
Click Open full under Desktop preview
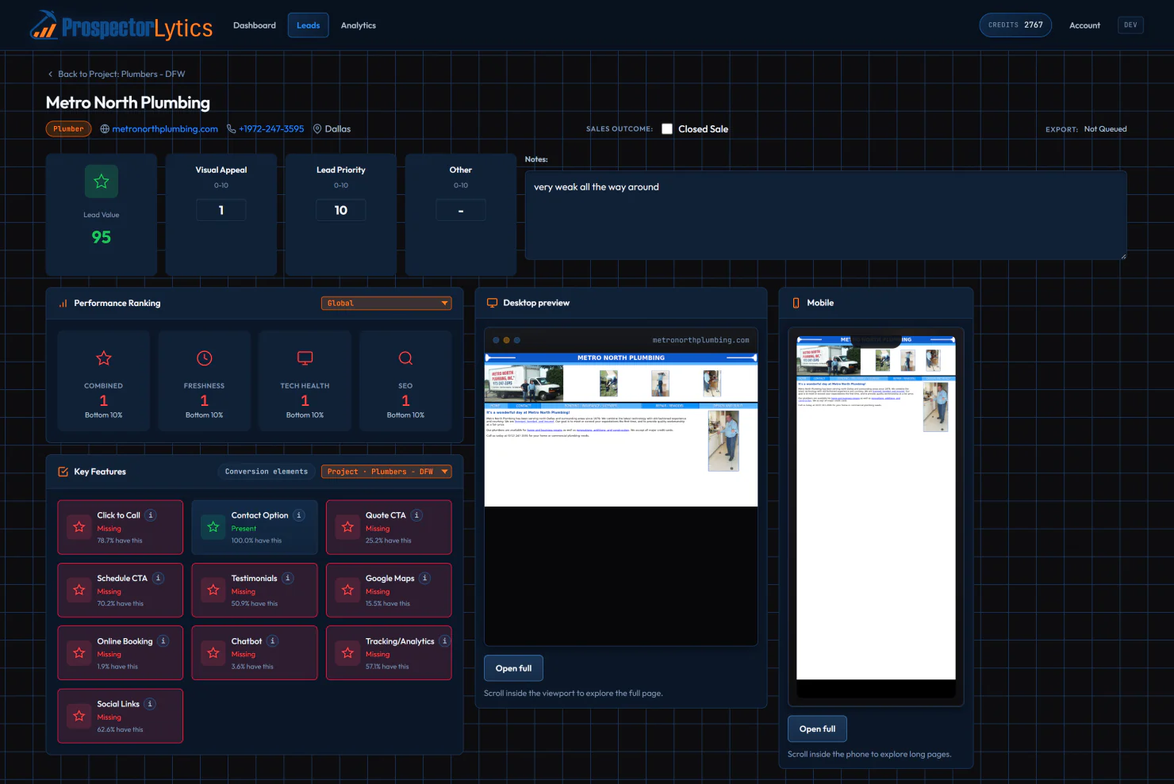tap(514, 668)
